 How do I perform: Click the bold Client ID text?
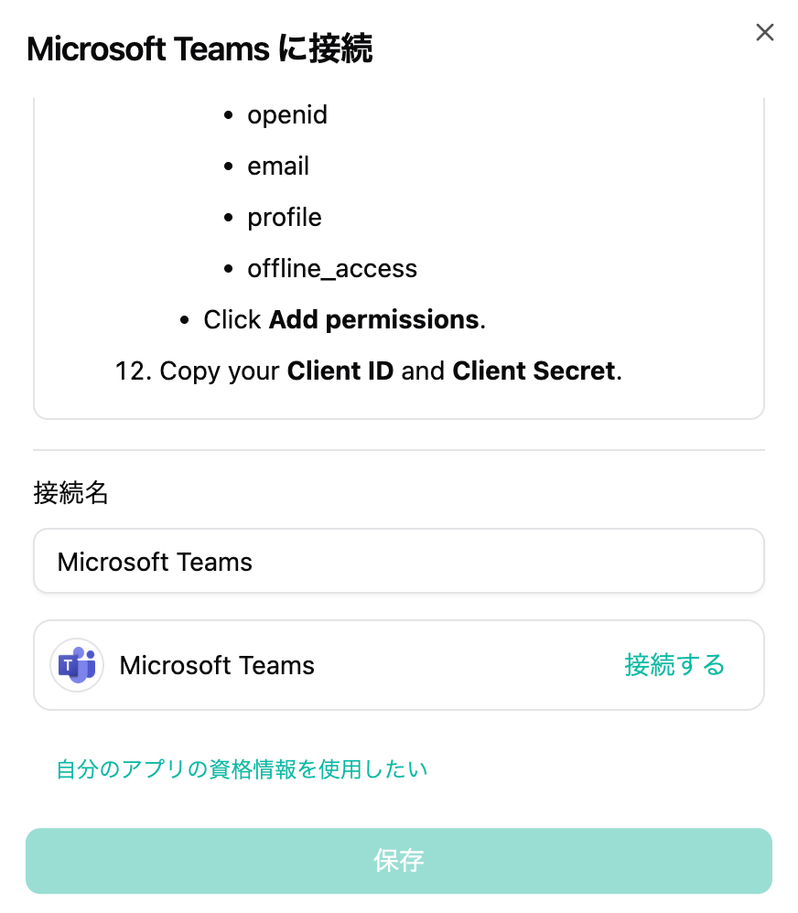tap(340, 371)
